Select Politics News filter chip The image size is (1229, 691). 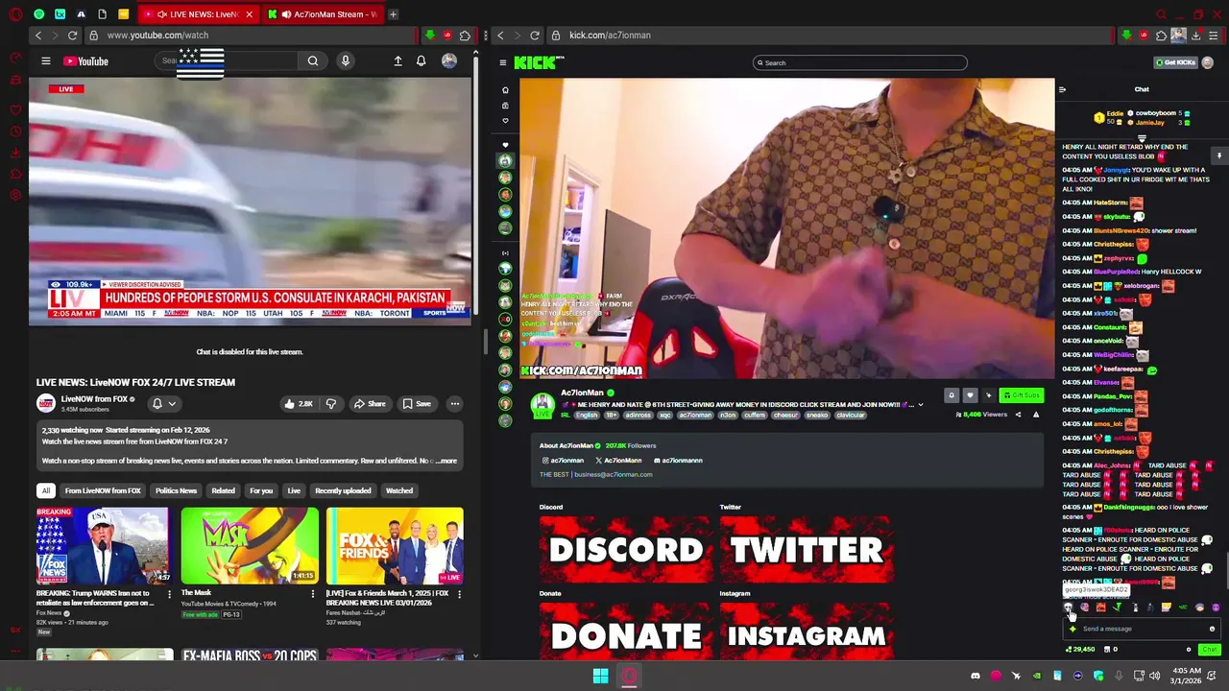(176, 491)
